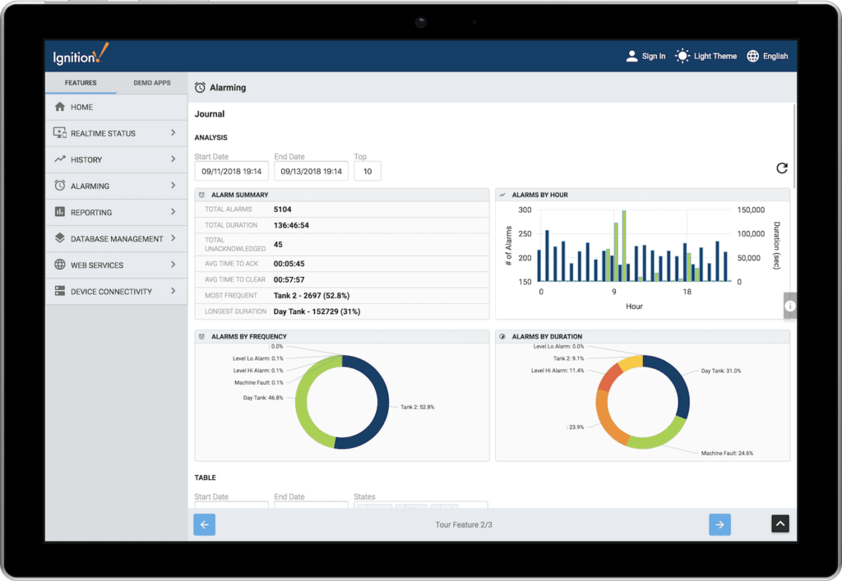Click the Sign In link
The image size is (842, 581).
[x=649, y=56]
